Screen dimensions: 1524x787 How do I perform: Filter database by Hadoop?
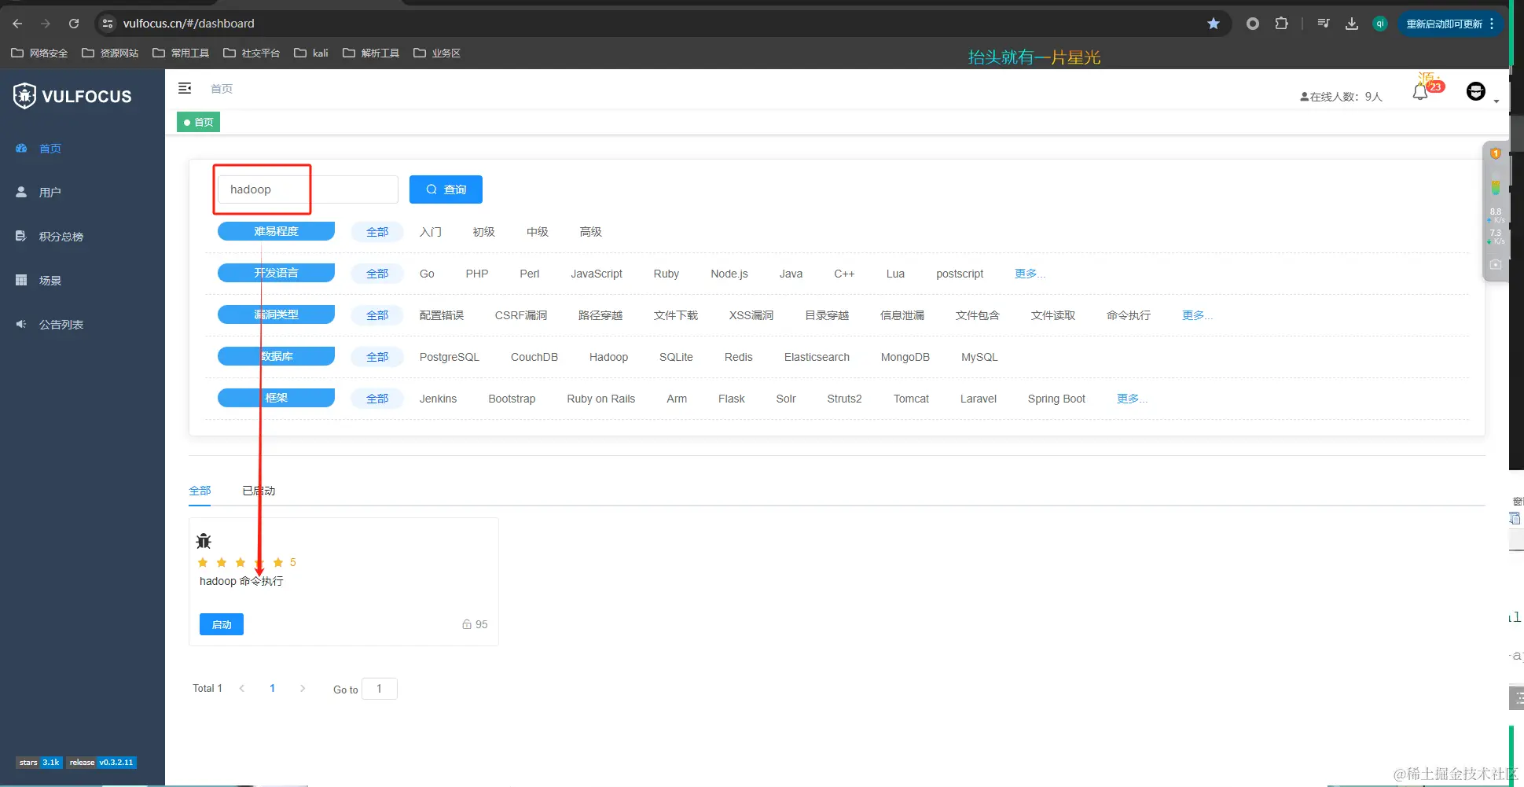pyautogui.click(x=609, y=357)
